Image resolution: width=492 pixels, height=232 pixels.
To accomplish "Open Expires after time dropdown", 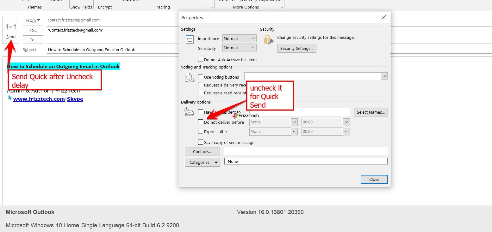I will 346,132.
